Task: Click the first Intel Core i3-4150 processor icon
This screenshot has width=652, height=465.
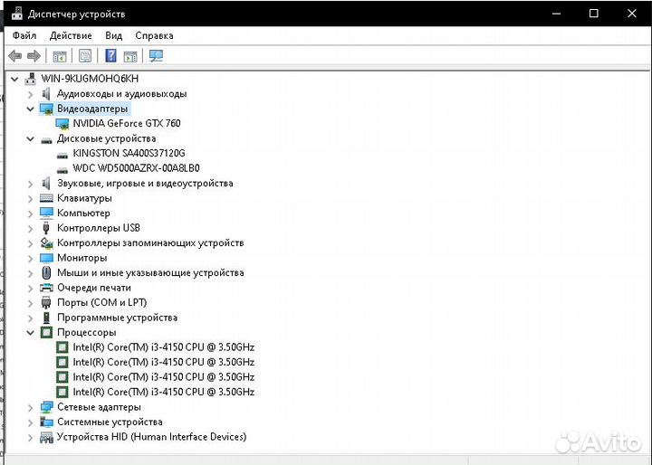Action: tap(62, 347)
